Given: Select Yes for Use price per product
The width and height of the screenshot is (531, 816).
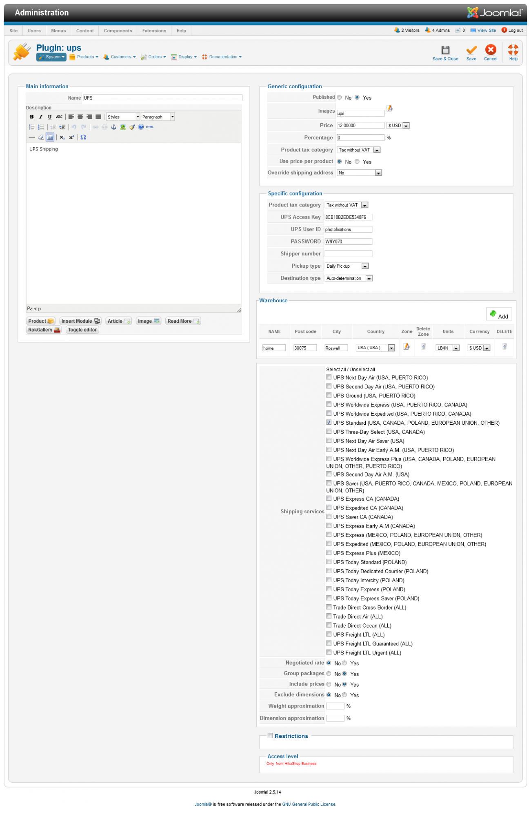Looking at the screenshot, I should click(357, 162).
